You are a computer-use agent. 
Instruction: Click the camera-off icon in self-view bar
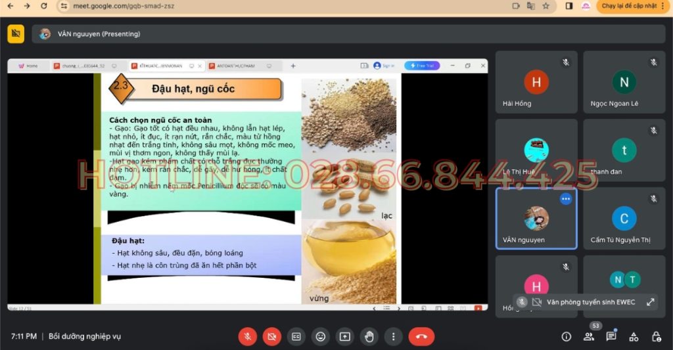click(536, 302)
